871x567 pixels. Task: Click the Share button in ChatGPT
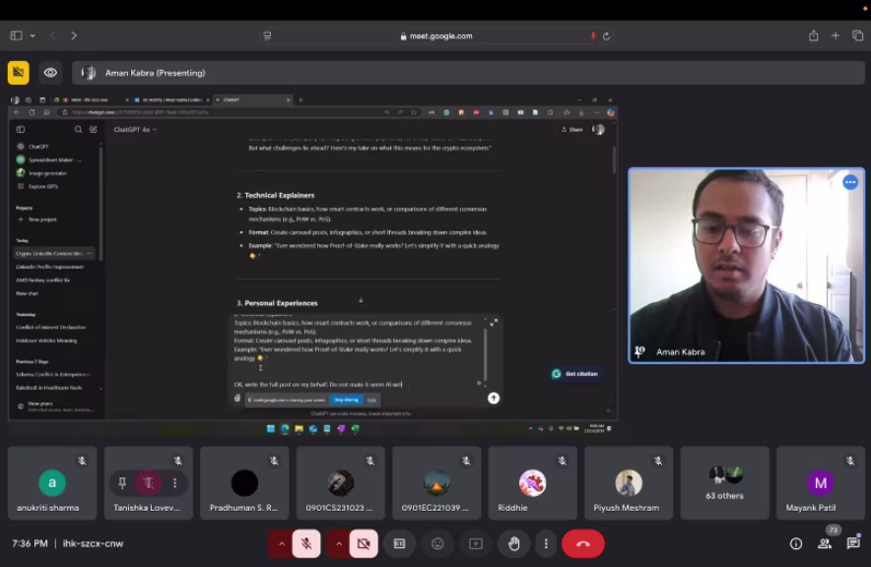click(x=572, y=129)
